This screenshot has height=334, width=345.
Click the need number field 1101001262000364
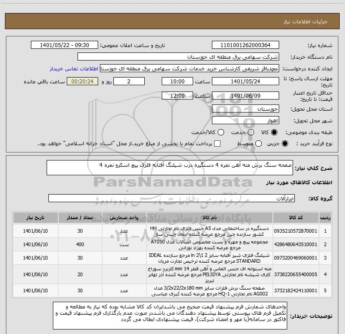[246, 45]
